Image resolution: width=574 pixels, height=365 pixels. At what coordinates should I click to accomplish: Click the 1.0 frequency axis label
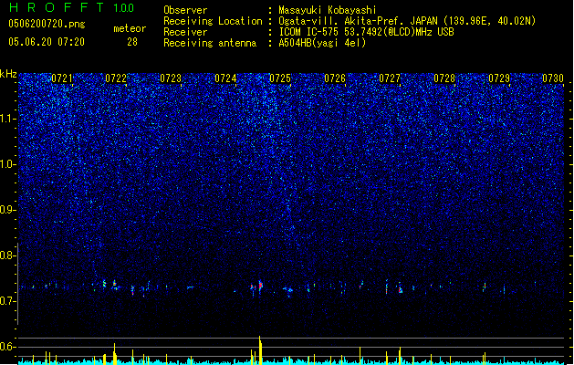[8, 164]
